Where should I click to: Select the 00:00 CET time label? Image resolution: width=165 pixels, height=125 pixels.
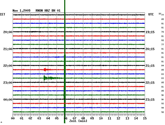(8, 99)
